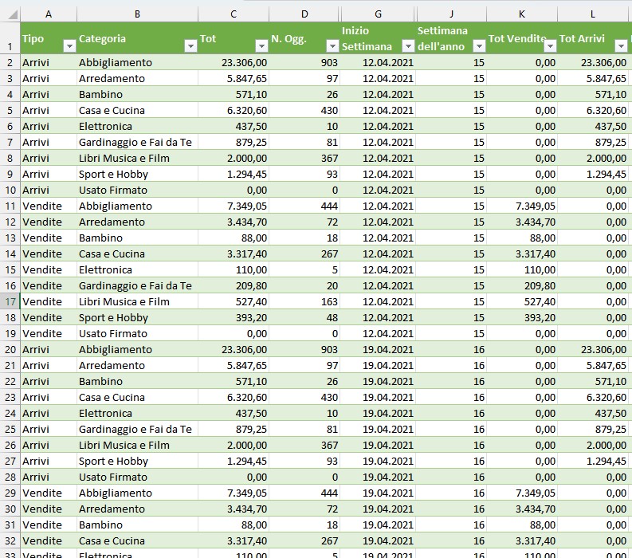Select column C header
632x558 pixels.
[234, 14]
